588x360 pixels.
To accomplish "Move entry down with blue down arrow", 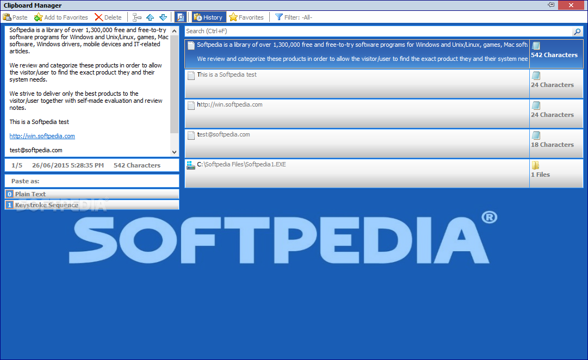I will pos(163,17).
